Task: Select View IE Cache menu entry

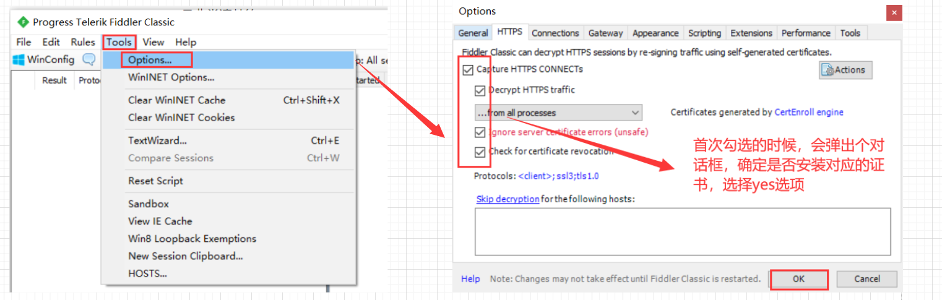Action: (229, 221)
